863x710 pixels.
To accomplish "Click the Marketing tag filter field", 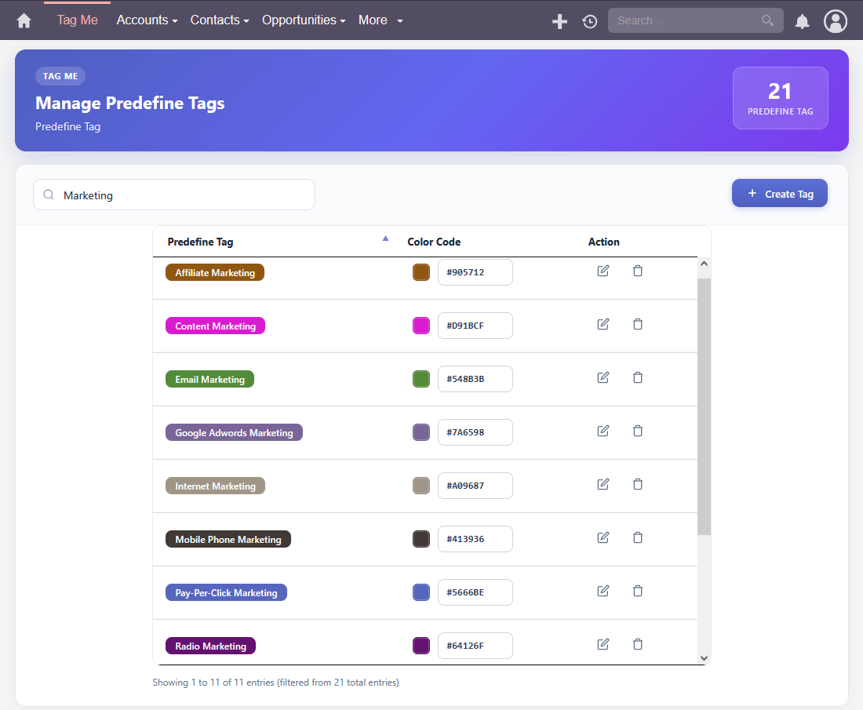I will click(x=174, y=195).
